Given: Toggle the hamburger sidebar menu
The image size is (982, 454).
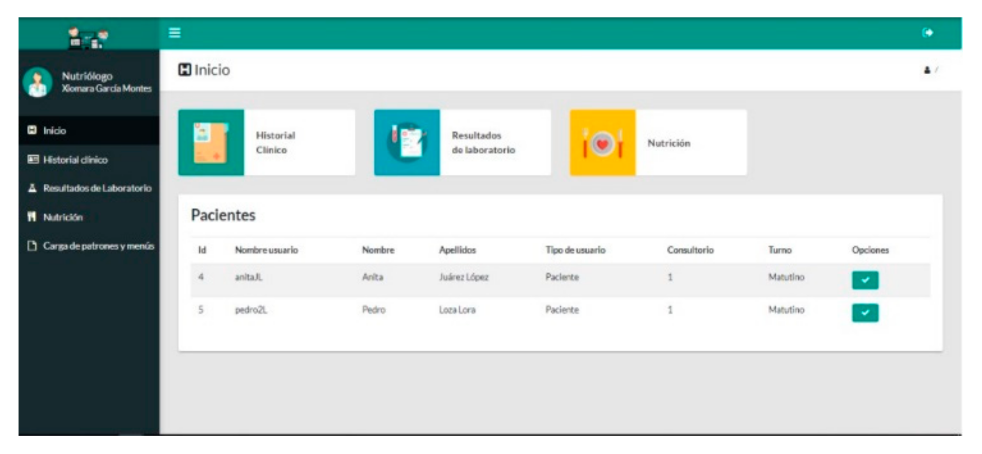Looking at the screenshot, I should (174, 32).
